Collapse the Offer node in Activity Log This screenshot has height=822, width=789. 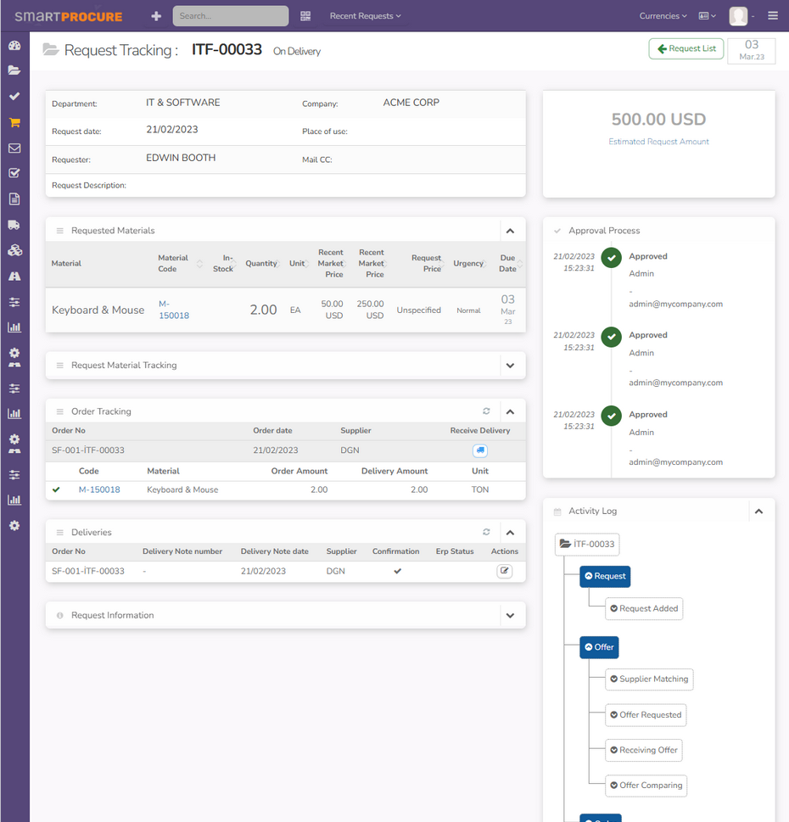click(599, 647)
